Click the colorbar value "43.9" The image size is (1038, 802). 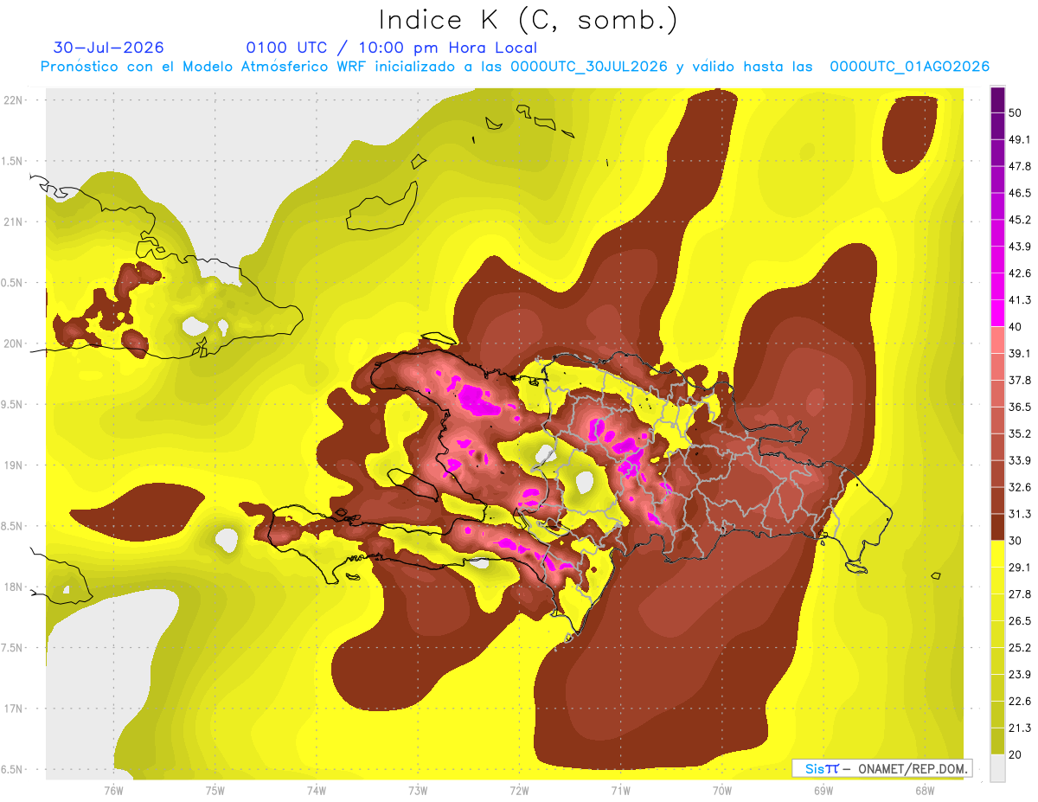1020,247
